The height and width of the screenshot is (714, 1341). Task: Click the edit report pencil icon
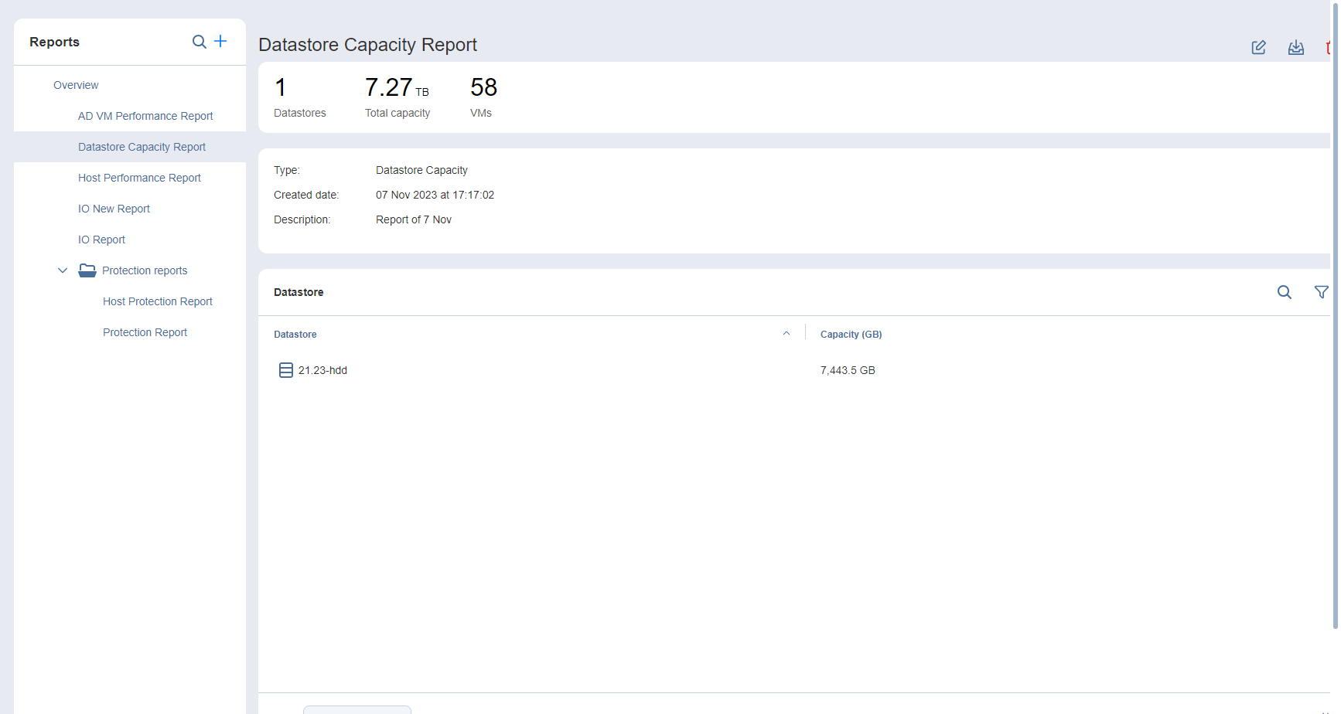point(1258,48)
